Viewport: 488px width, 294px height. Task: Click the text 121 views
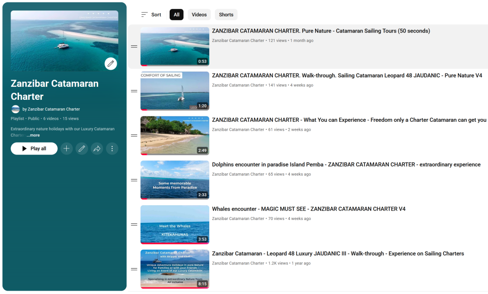click(277, 41)
